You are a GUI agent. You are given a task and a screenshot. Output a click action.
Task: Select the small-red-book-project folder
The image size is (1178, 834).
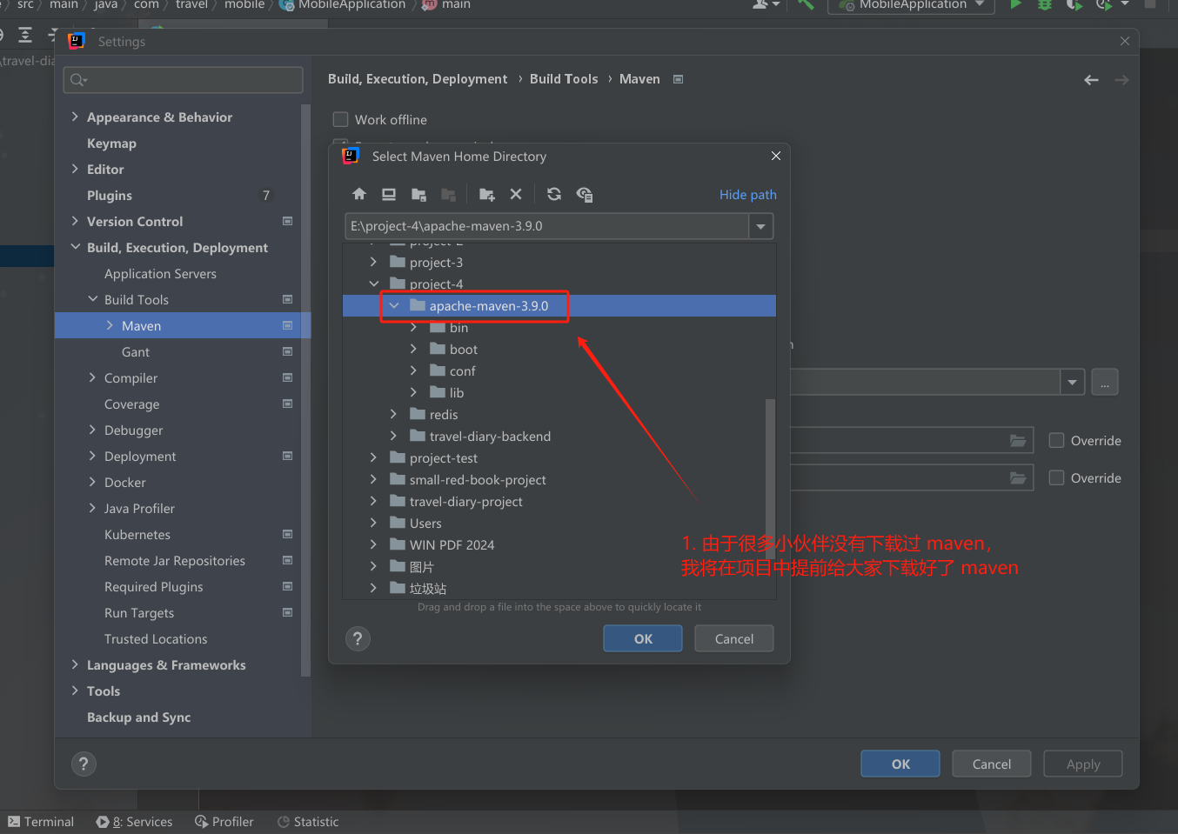559,479
